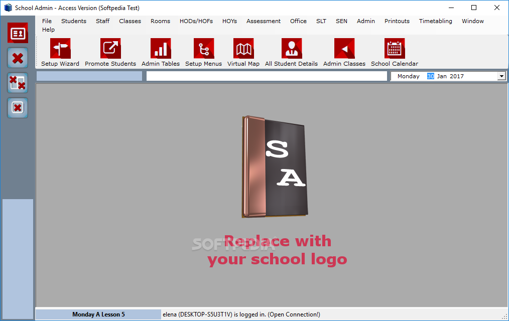The image size is (509, 321).
Task: Click the single red X sidebar button
Action: (x=18, y=58)
